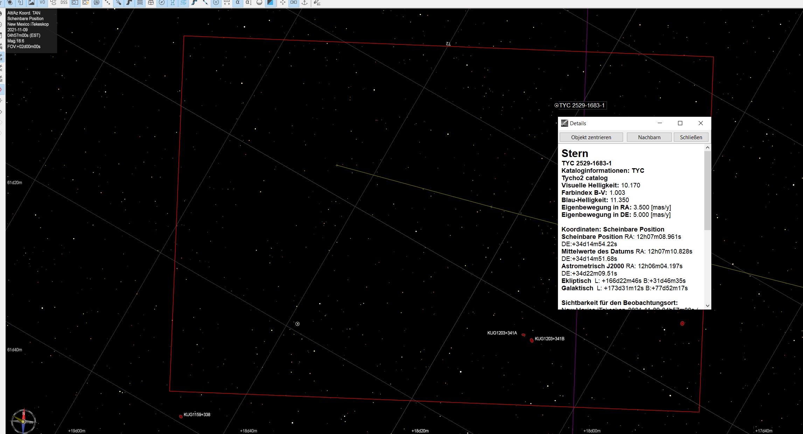Click Astrometrisch J2000 RA line

pos(622,266)
